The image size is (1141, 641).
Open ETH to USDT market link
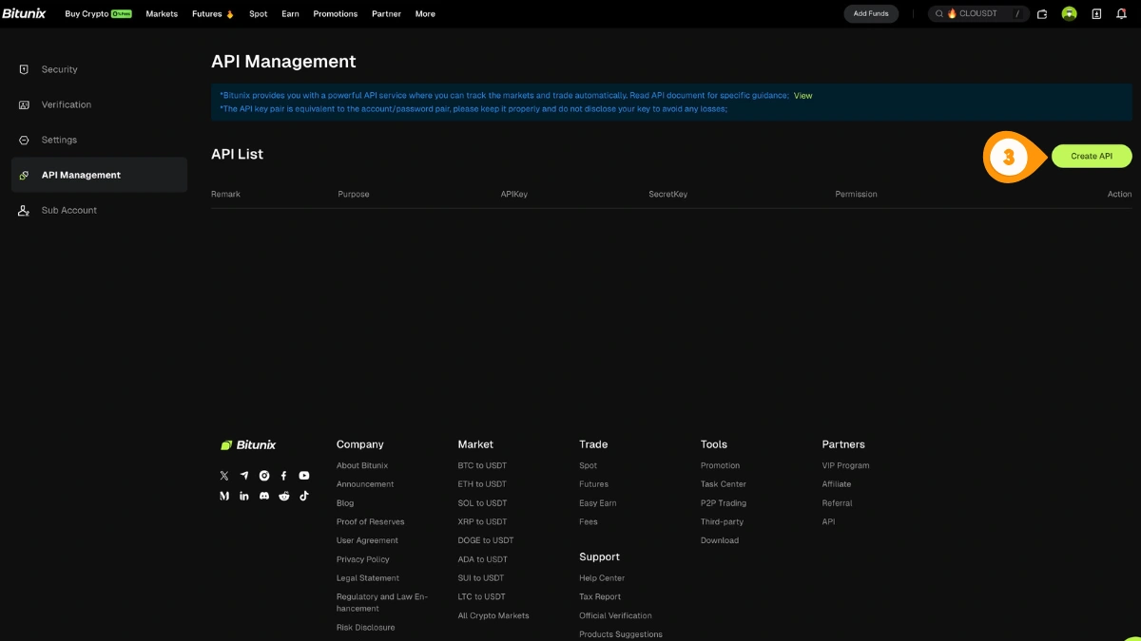(482, 484)
